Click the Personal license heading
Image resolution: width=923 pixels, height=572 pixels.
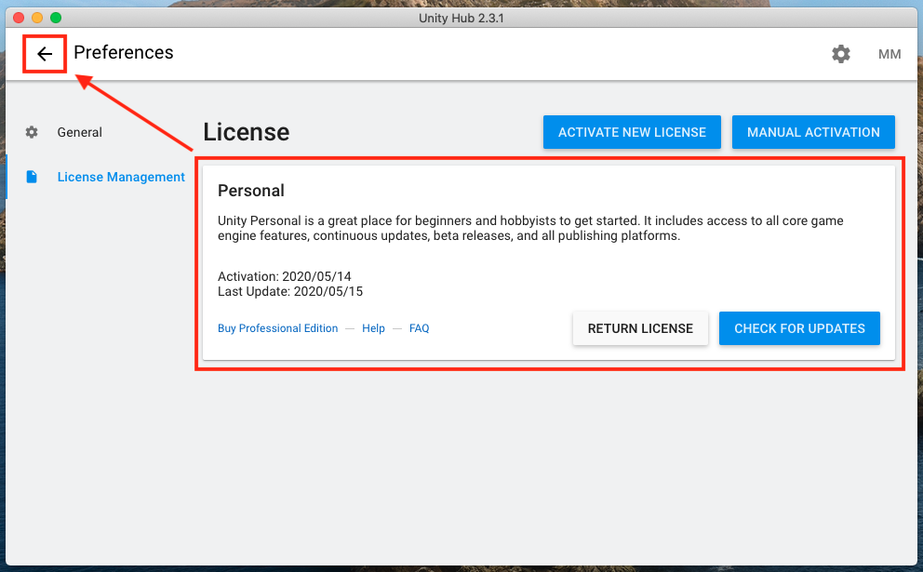[x=251, y=191]
